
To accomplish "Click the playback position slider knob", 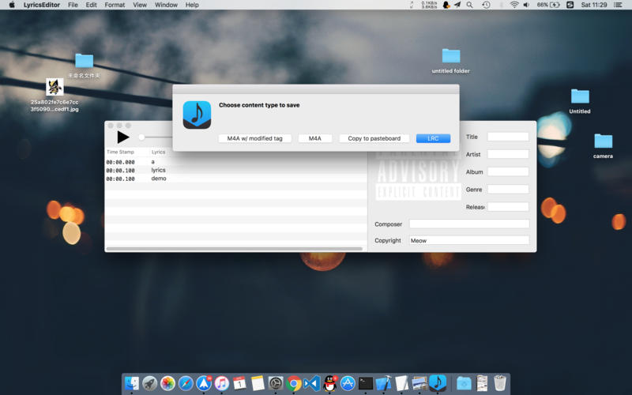I will click(x=141, y=137).
